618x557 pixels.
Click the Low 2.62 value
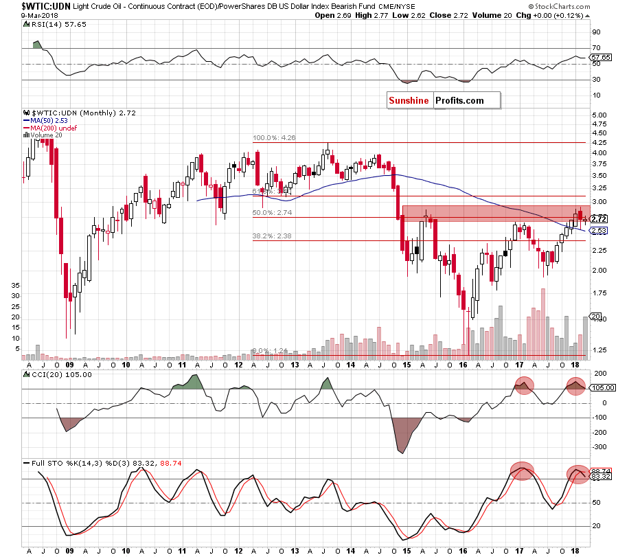point(409,15)
